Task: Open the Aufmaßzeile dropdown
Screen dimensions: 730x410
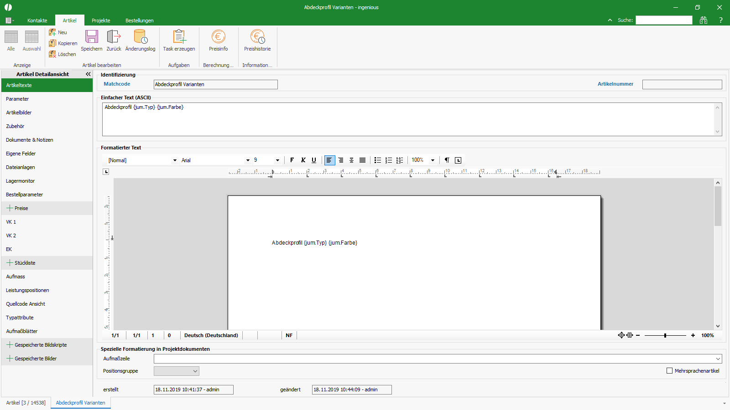Action: point(718,359)
